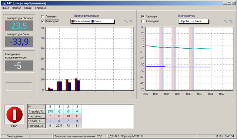
Task: Select the Проба legend entry
Action: [x=184, y=21]
